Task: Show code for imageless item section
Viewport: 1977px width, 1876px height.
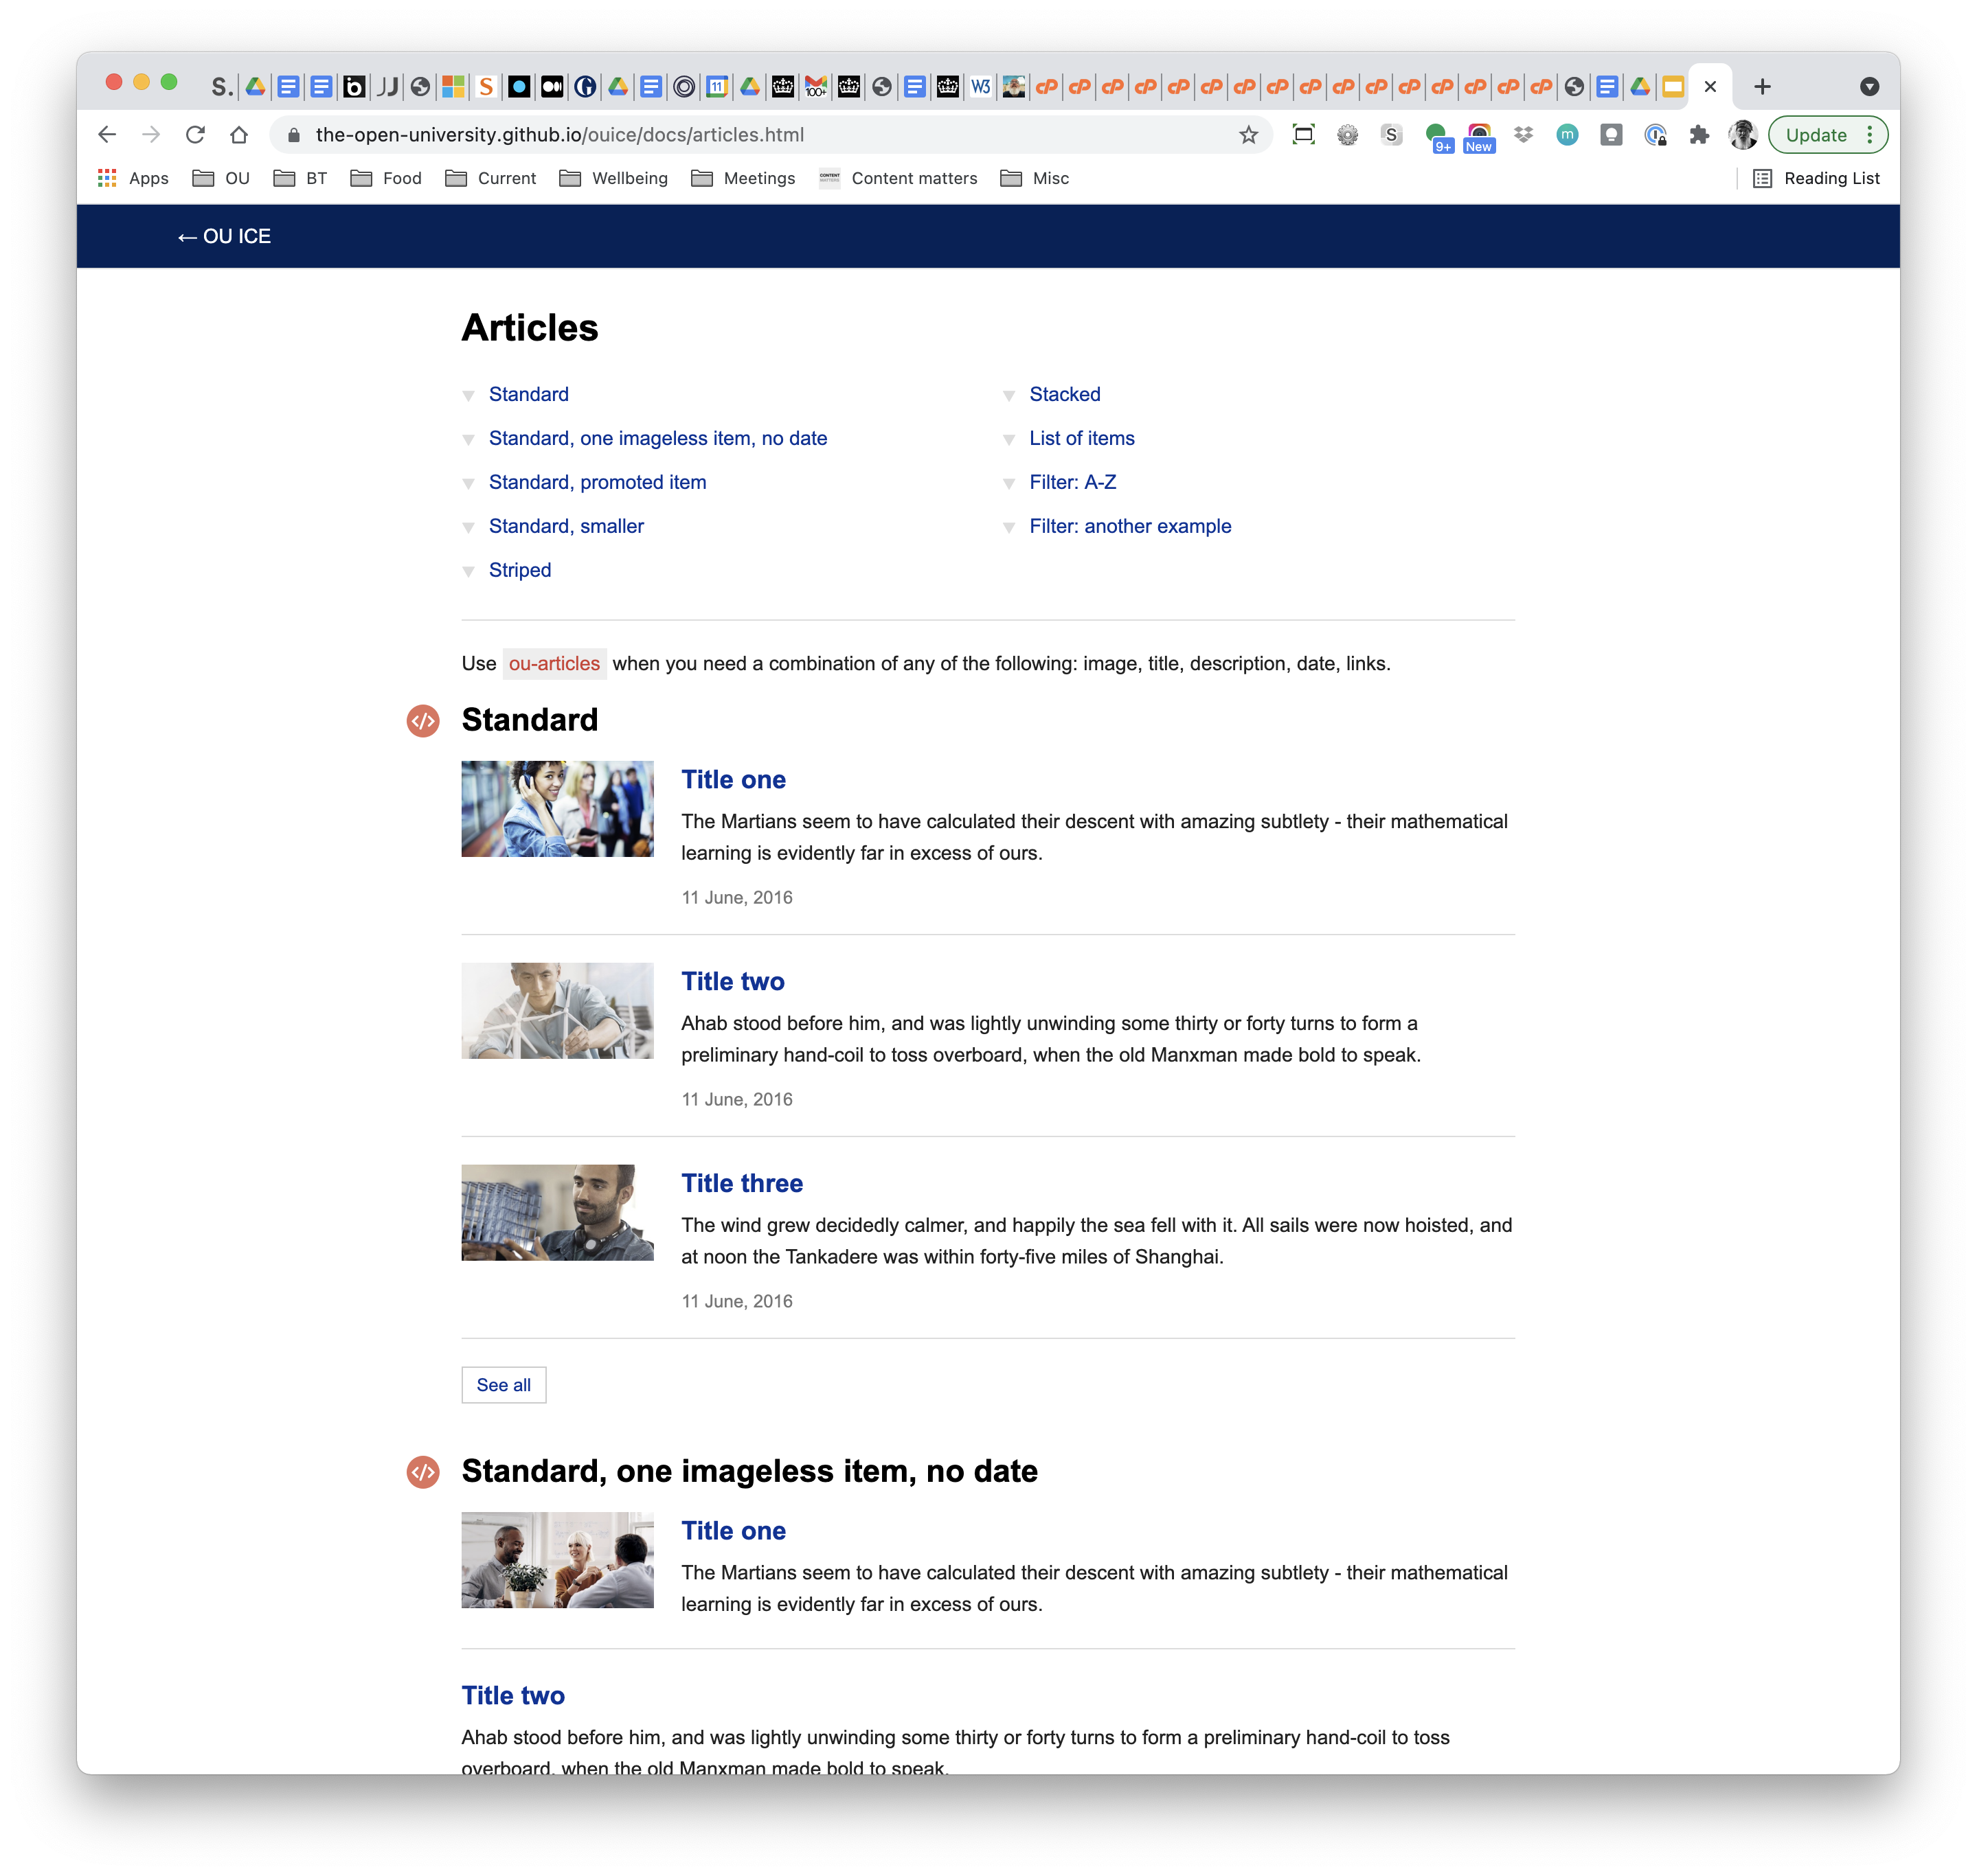Action: 422,1472
